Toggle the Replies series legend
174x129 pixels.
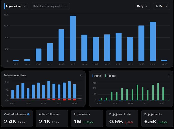pos(111,76)
